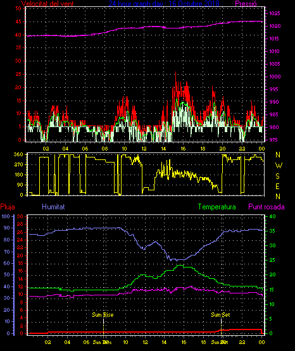Click the green 'Temperatura' label
The height and width of the screenshot is (351, 295).
pyautogui.click(x=217, y=207)
